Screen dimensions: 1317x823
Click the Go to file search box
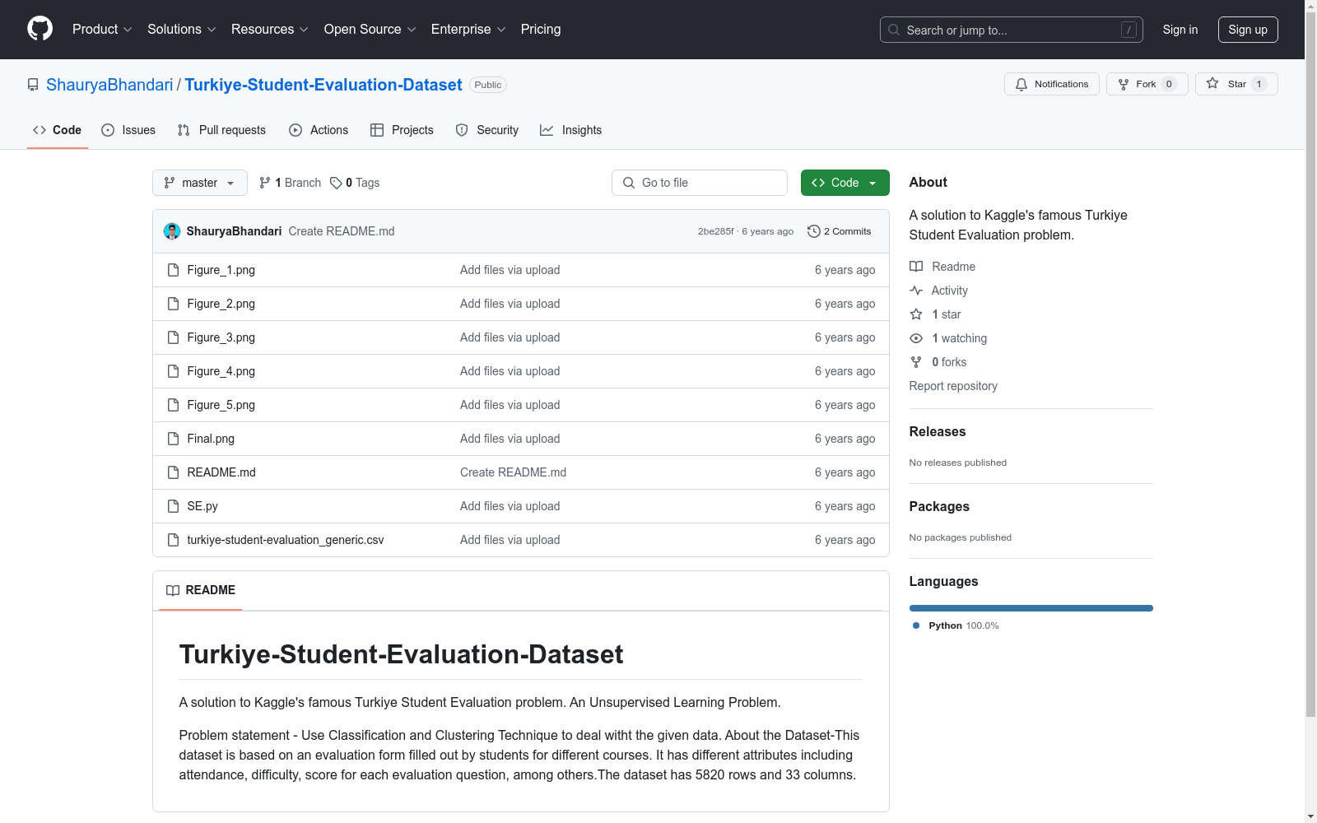[699, 182]
